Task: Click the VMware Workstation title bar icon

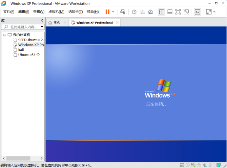Action: [4, 4]
